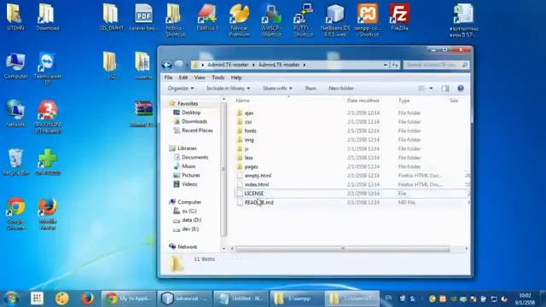The width and height of the screenshot is (546, 307).
Task: Launch Navicat Premium from the desktop
Action: [239, 20]
